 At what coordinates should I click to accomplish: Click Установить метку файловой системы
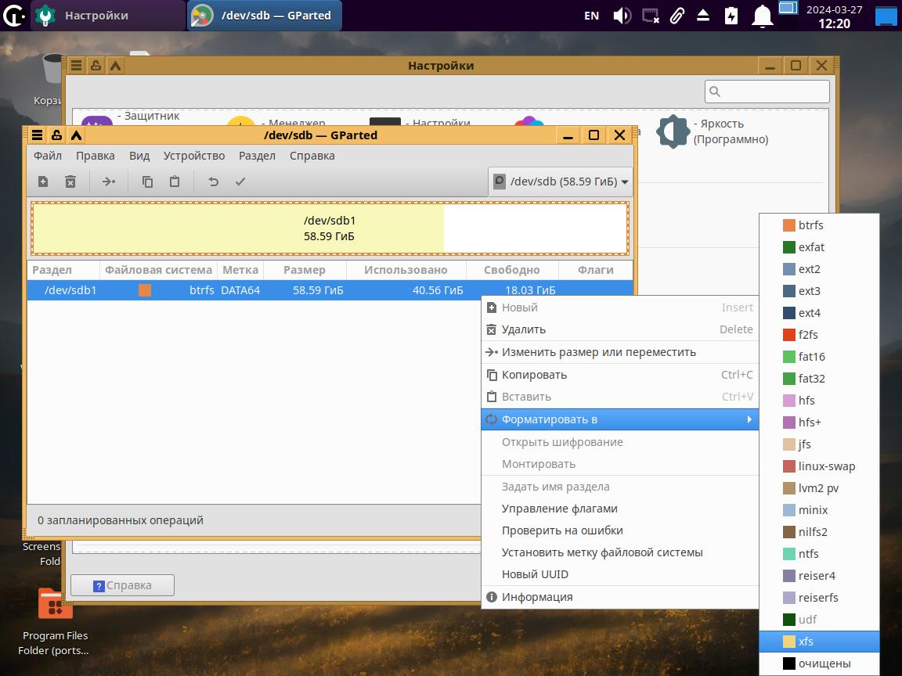tap(619, 552)
